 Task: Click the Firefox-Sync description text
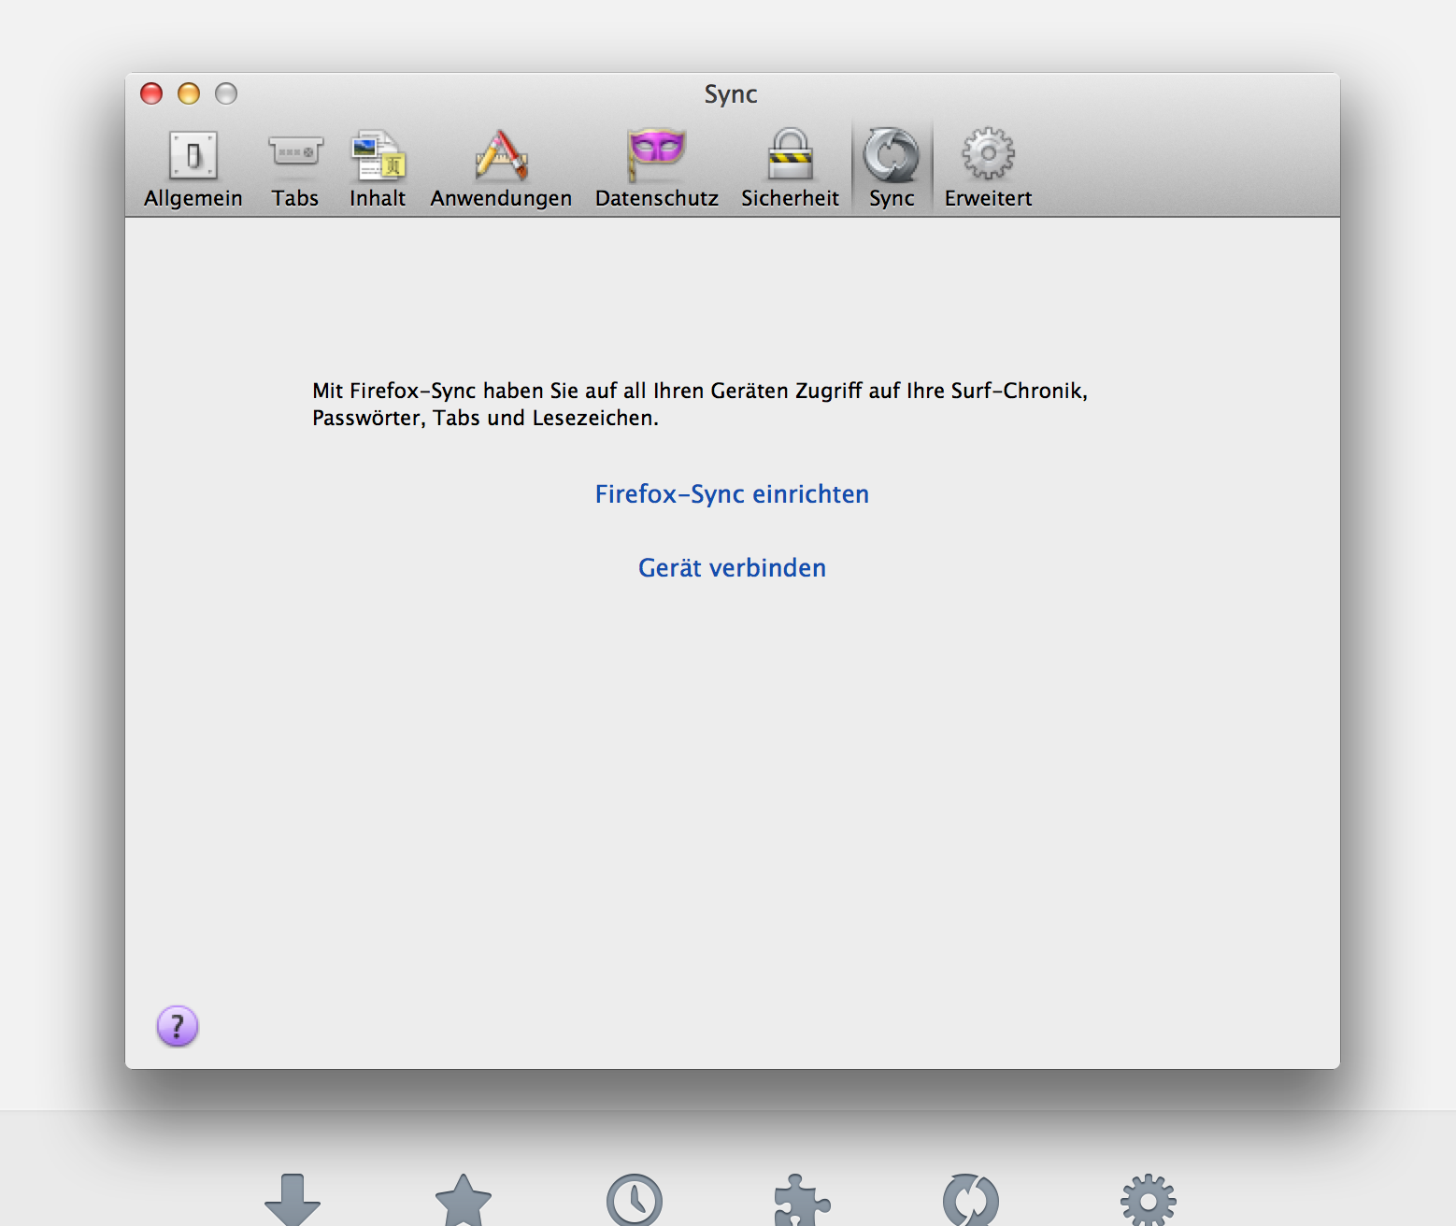tap(700, 404)
